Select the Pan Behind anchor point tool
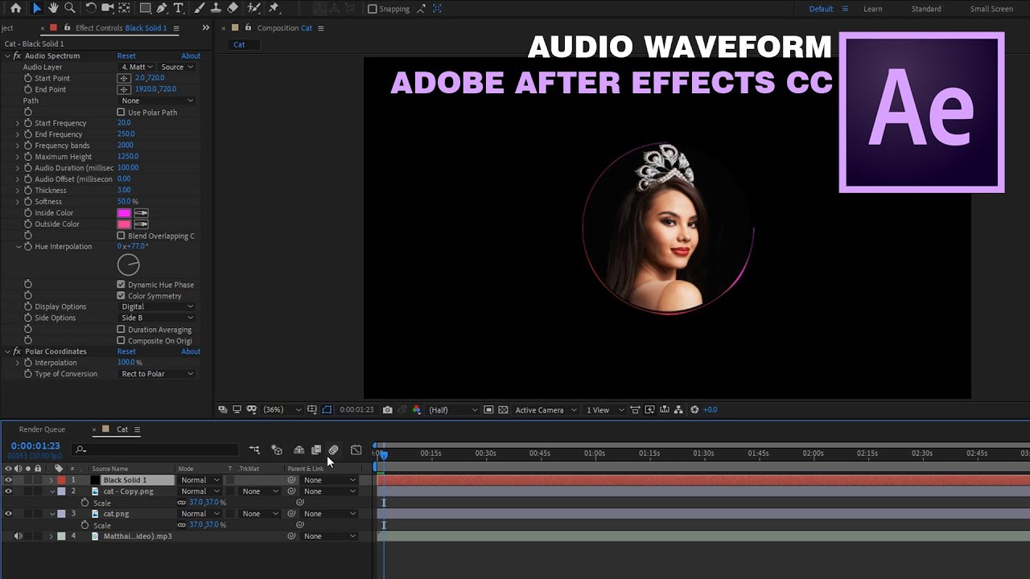1030x579 pixels. pyautogui.click(x=124, y=8)
